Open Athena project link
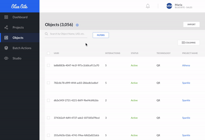The image size is (205, 140). pos(186,65)
